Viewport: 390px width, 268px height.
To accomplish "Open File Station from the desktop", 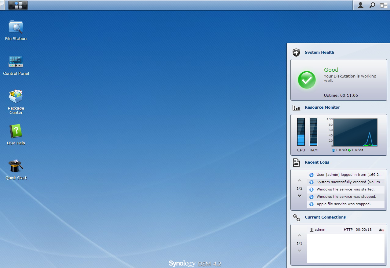I will (16, 31).
